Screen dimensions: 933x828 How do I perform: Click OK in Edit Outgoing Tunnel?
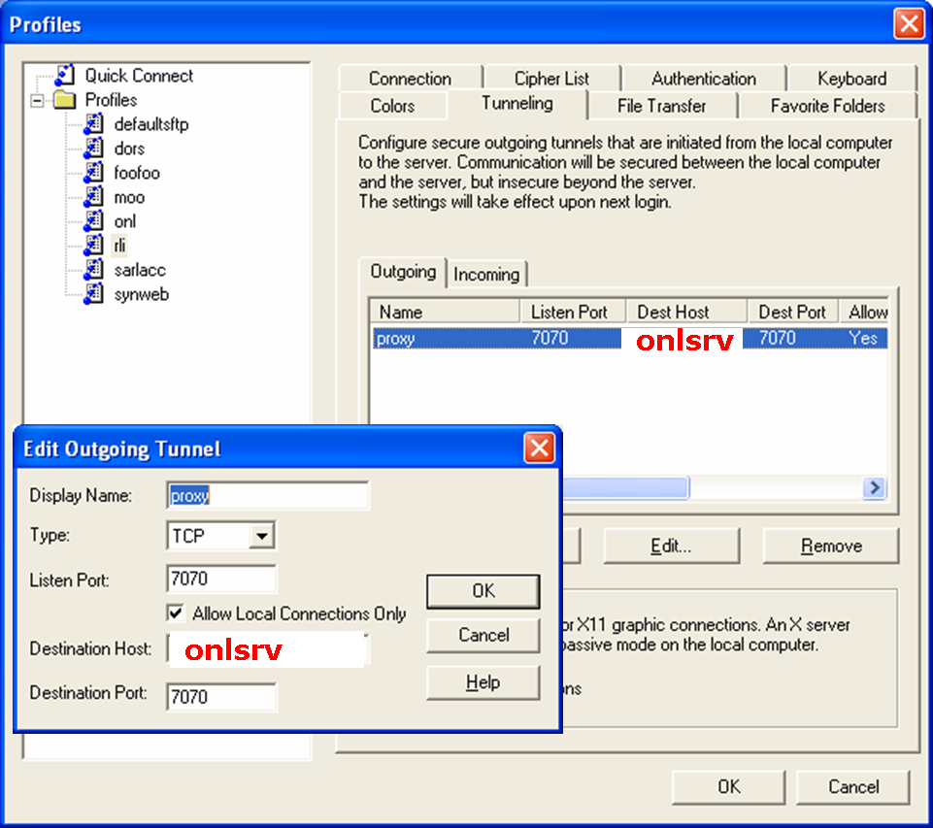[x=483, y=591]
